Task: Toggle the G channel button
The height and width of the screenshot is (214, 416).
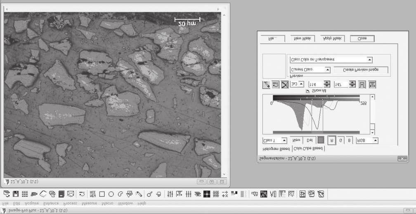Action: pos(340,140)
